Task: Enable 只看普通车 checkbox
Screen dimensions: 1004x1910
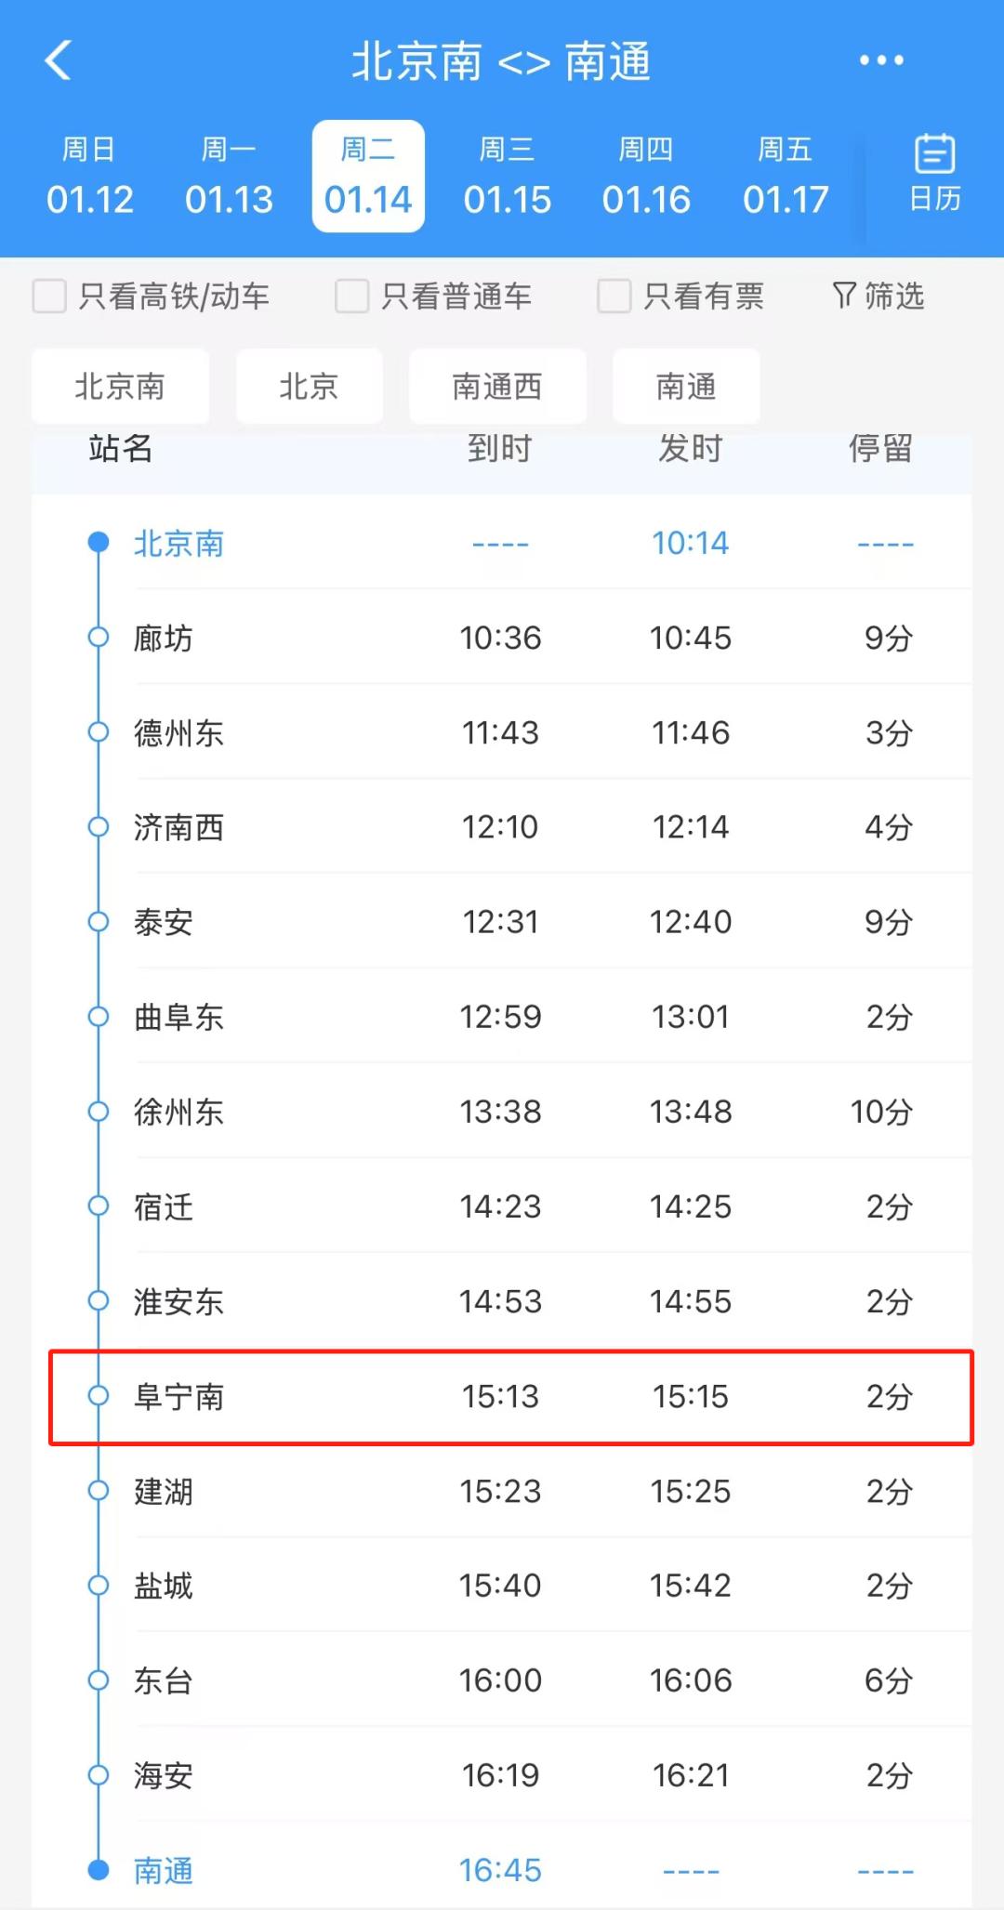Action: [x=352, y=296]
